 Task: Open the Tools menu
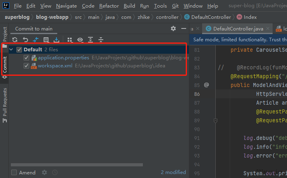tap(161, 6)
